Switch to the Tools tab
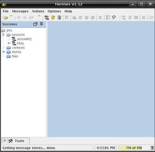The width and height of the screenshot is (155, 152). tap(19, 141)
